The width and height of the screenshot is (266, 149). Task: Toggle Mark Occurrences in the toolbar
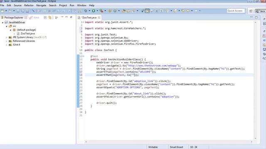pyautogui.click(x=147, y=11)
